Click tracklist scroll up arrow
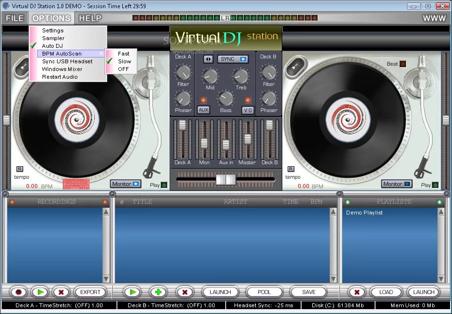452x314 pixels. point(333,212)
